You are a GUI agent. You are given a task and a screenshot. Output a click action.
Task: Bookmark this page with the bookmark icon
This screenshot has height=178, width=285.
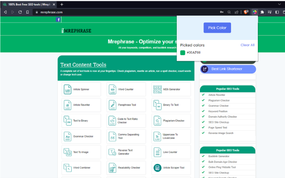[x=28, y=12]
